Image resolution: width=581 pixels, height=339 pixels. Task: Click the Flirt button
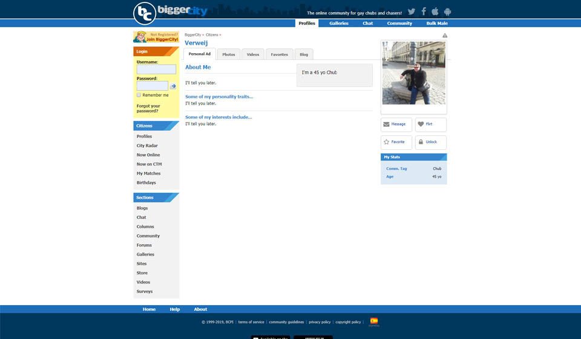pos(431,124)
